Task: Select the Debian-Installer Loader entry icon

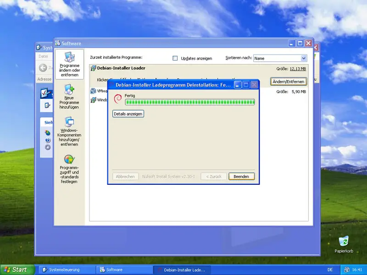Action: pyautogui.click(x=93, y=68)
